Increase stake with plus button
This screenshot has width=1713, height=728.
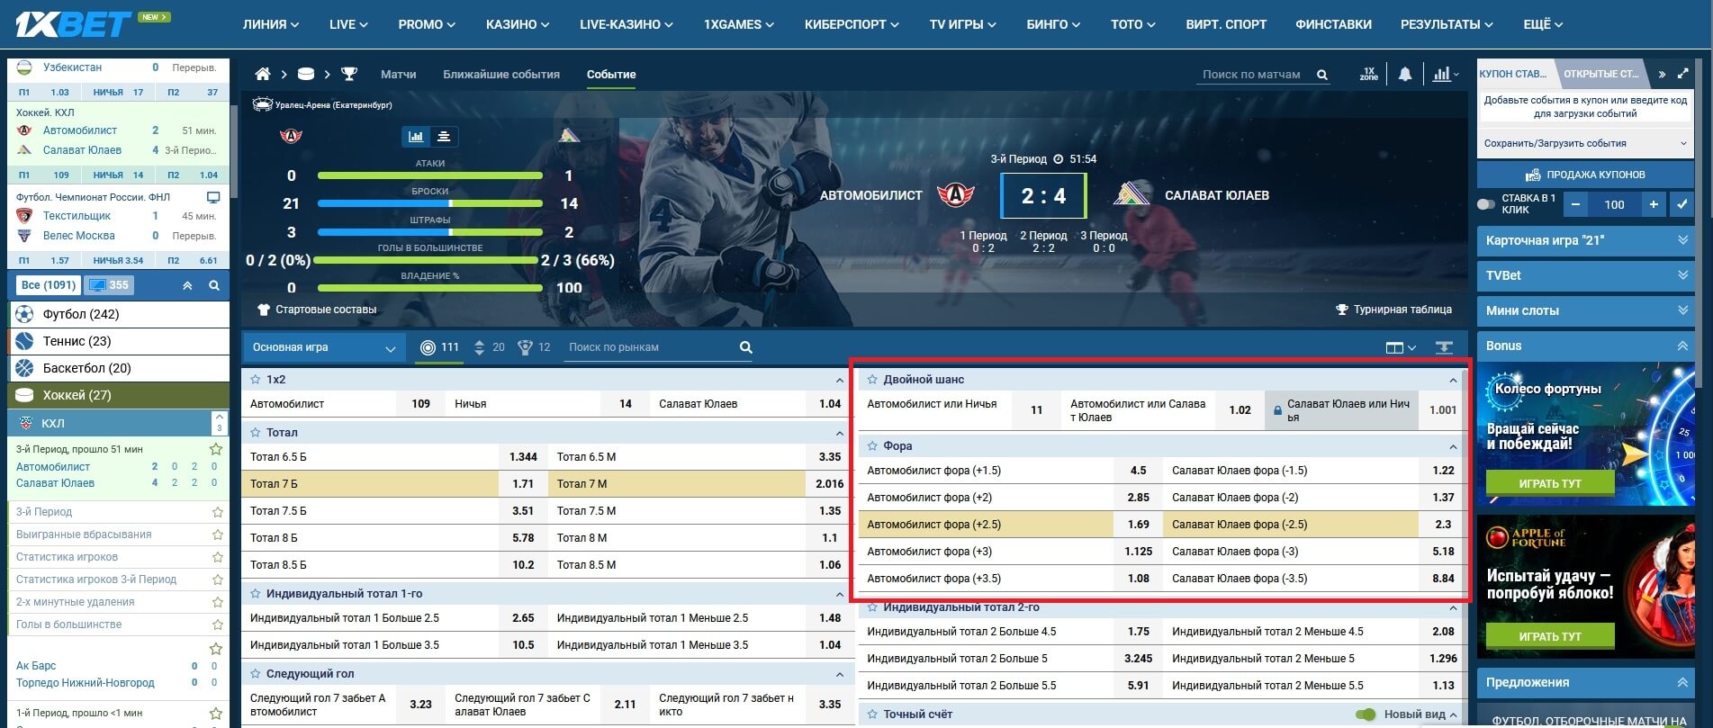(1653, 204)
